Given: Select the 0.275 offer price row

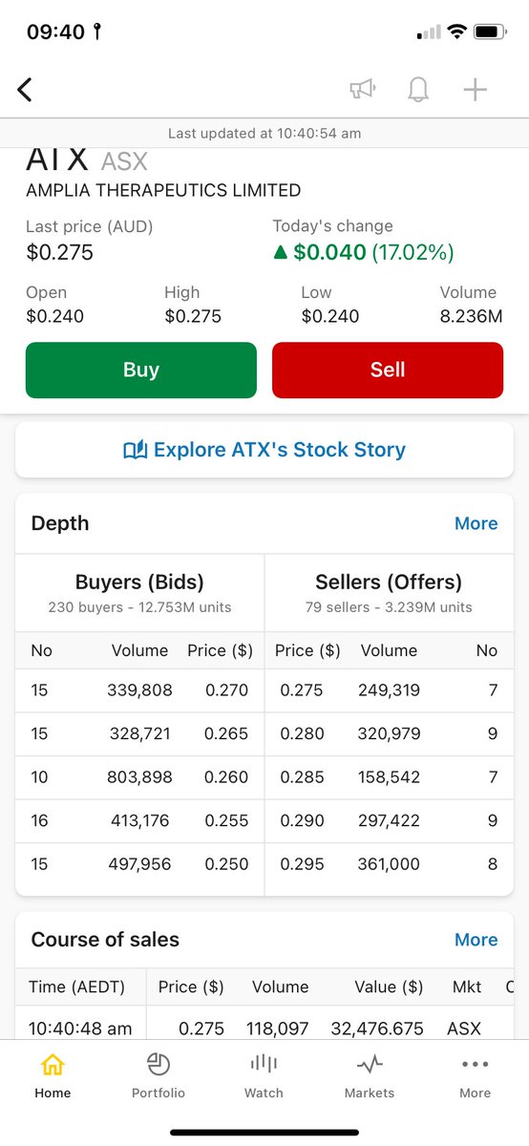Looking at the screenshot, I should pos(389,690).
